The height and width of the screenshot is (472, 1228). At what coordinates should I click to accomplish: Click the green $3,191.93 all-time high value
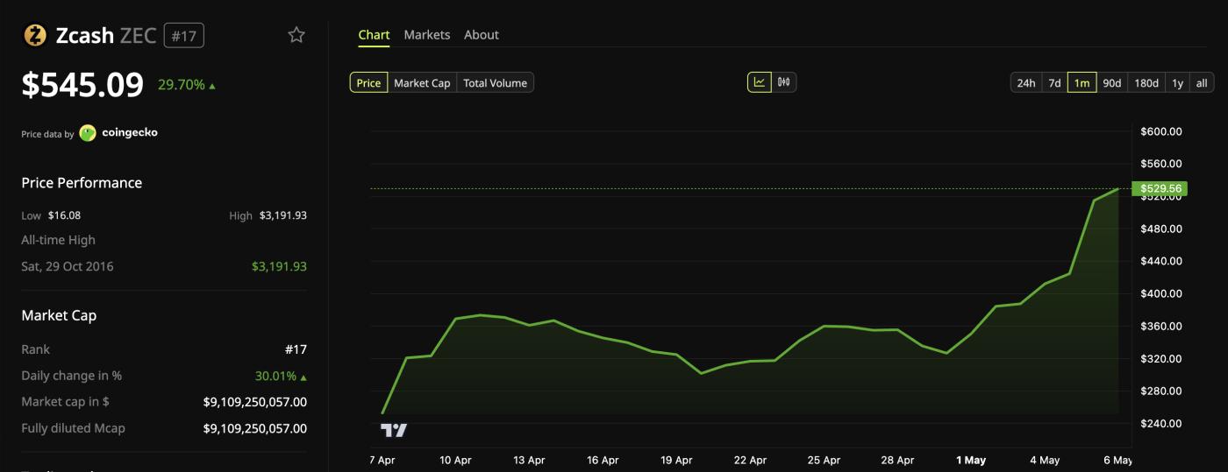pos(279,266)
